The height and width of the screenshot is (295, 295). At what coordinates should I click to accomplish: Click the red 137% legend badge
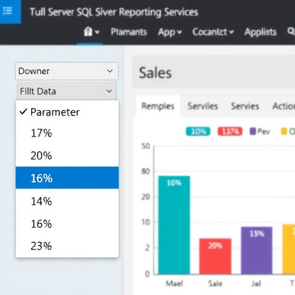tap(230, 131)
